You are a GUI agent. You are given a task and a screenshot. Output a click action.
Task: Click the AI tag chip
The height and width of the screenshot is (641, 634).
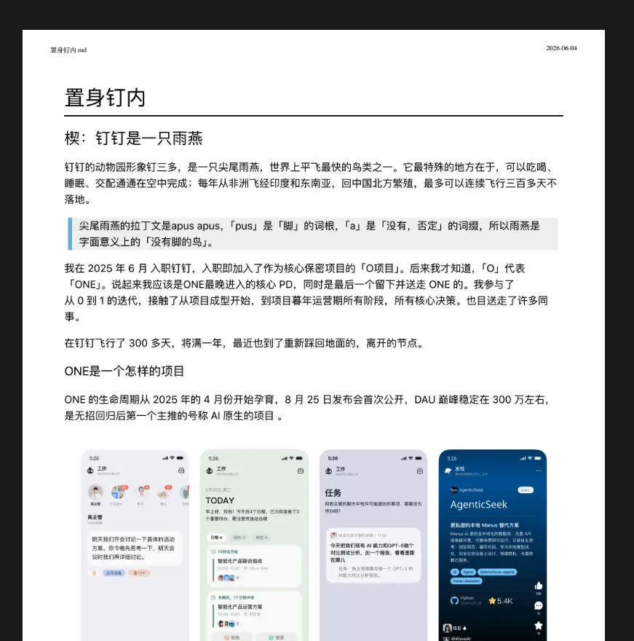tap(455, 572)
